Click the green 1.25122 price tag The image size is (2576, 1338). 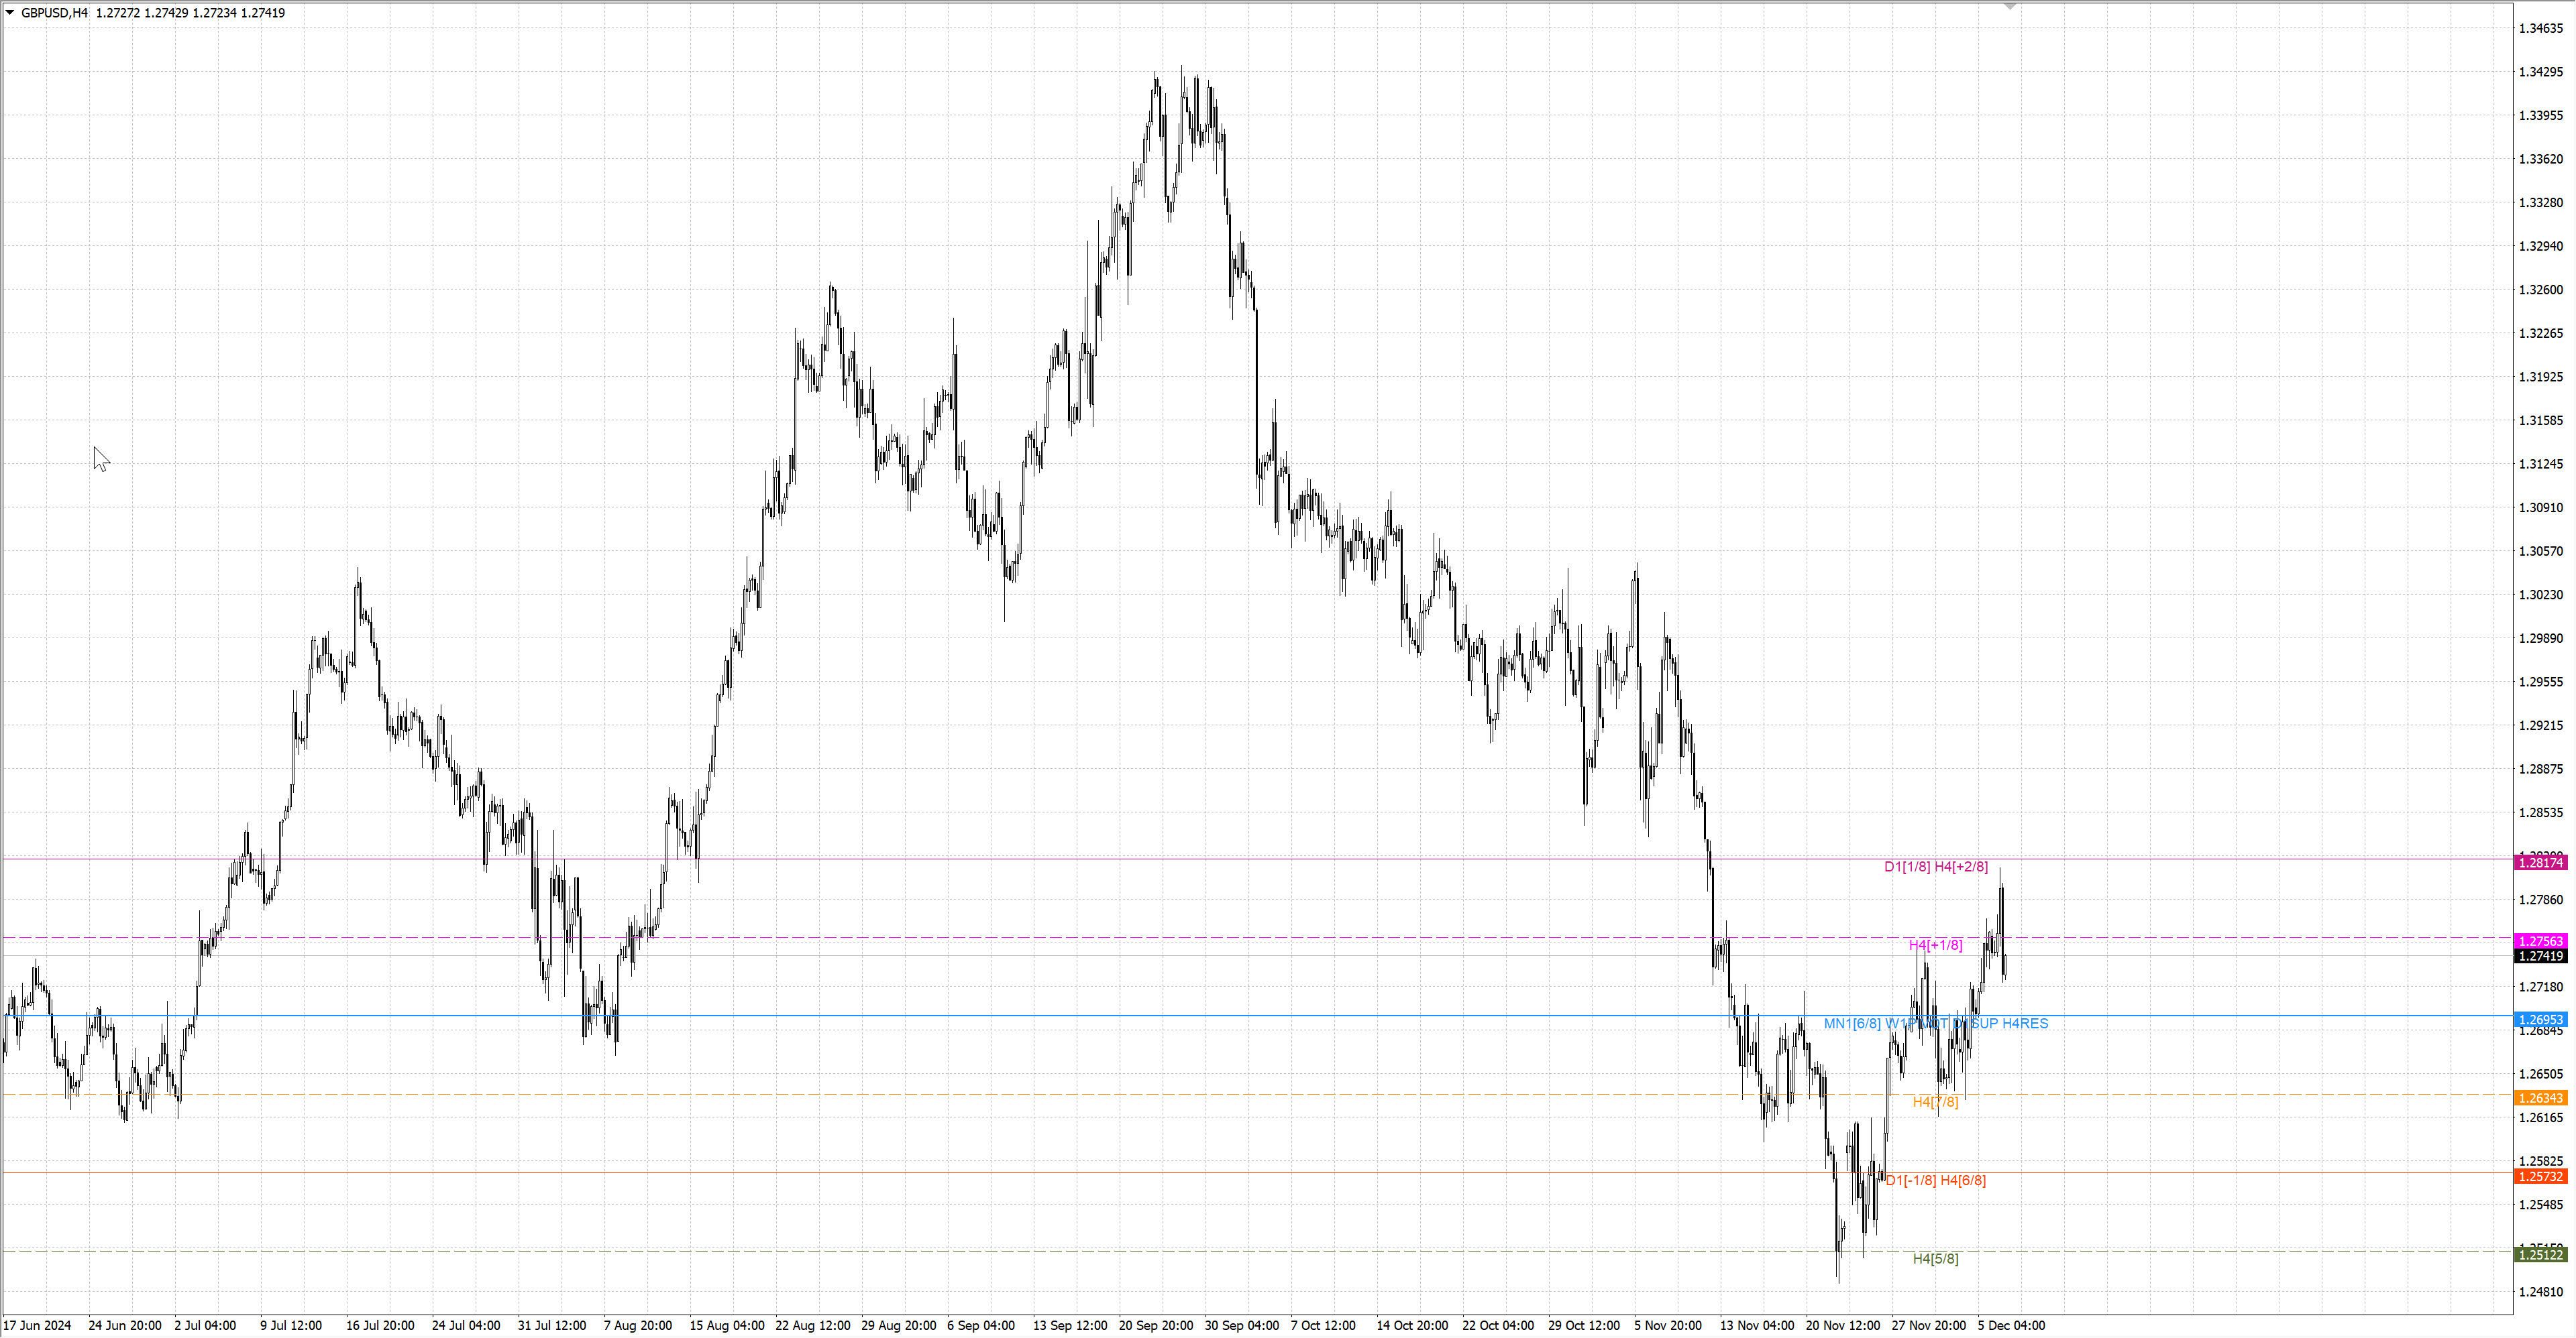click(2540, 1254)
